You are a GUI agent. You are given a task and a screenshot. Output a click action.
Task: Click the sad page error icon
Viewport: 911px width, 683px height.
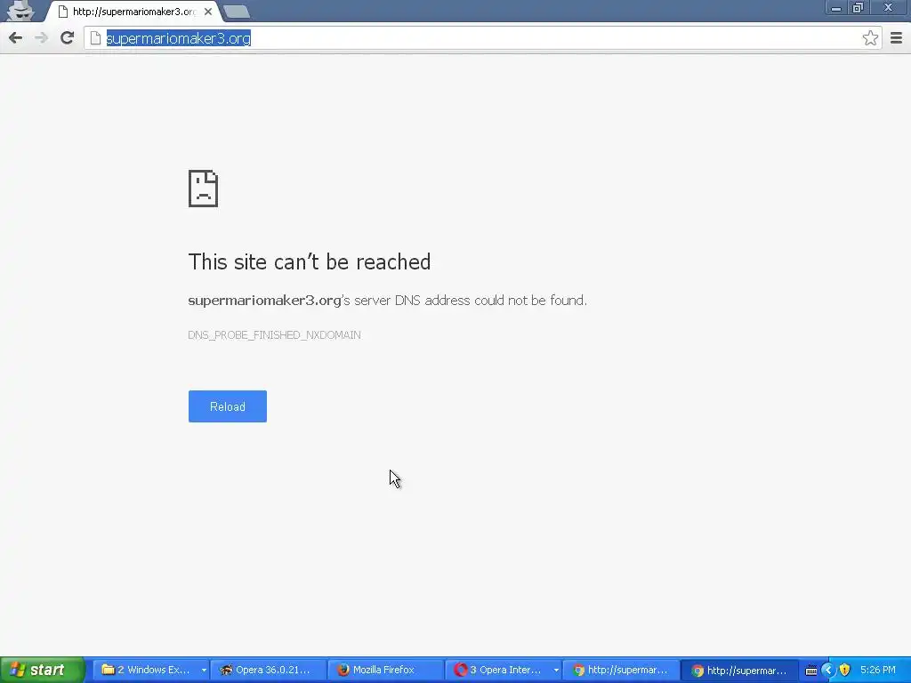coord(203,189)
